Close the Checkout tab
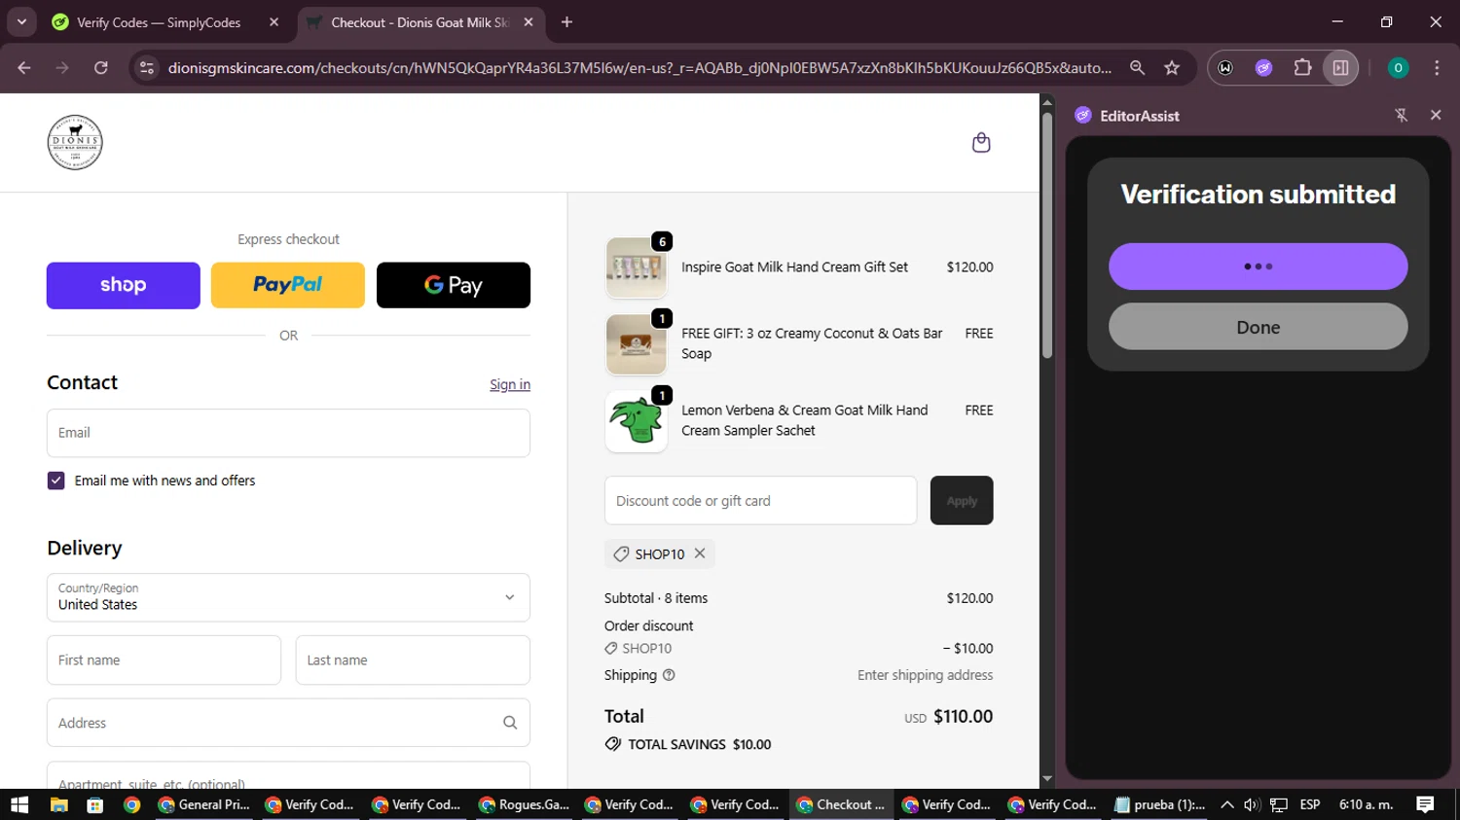 pyautogui.click(x=529, y=22)
